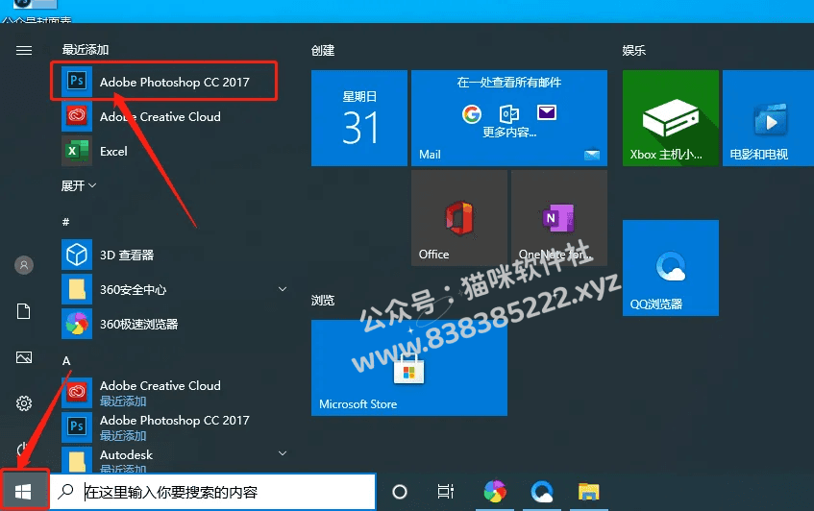
Task: Open Settings gear in the Start sidebar
Action: 24,403
